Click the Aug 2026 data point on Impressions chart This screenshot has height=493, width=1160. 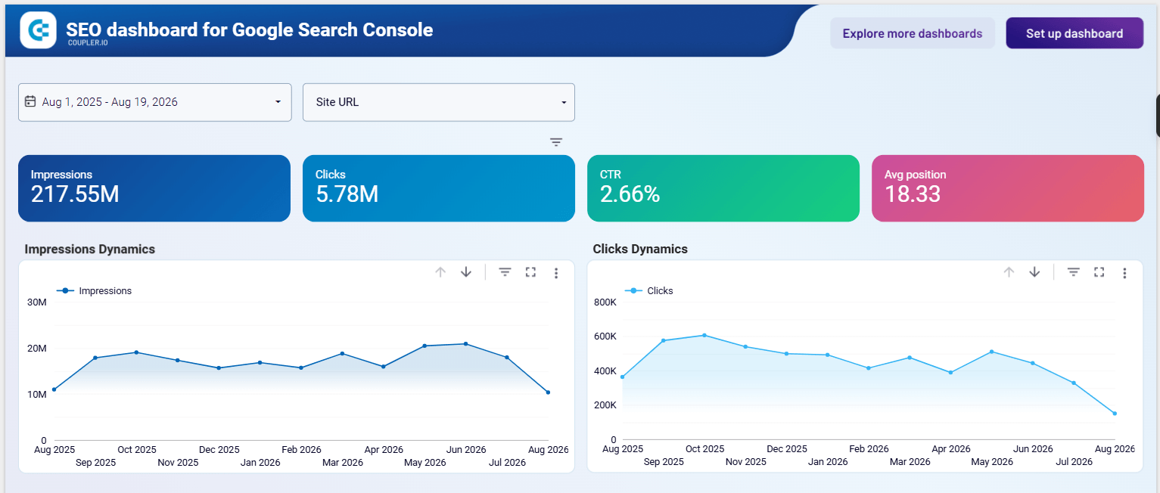[548, 392]
